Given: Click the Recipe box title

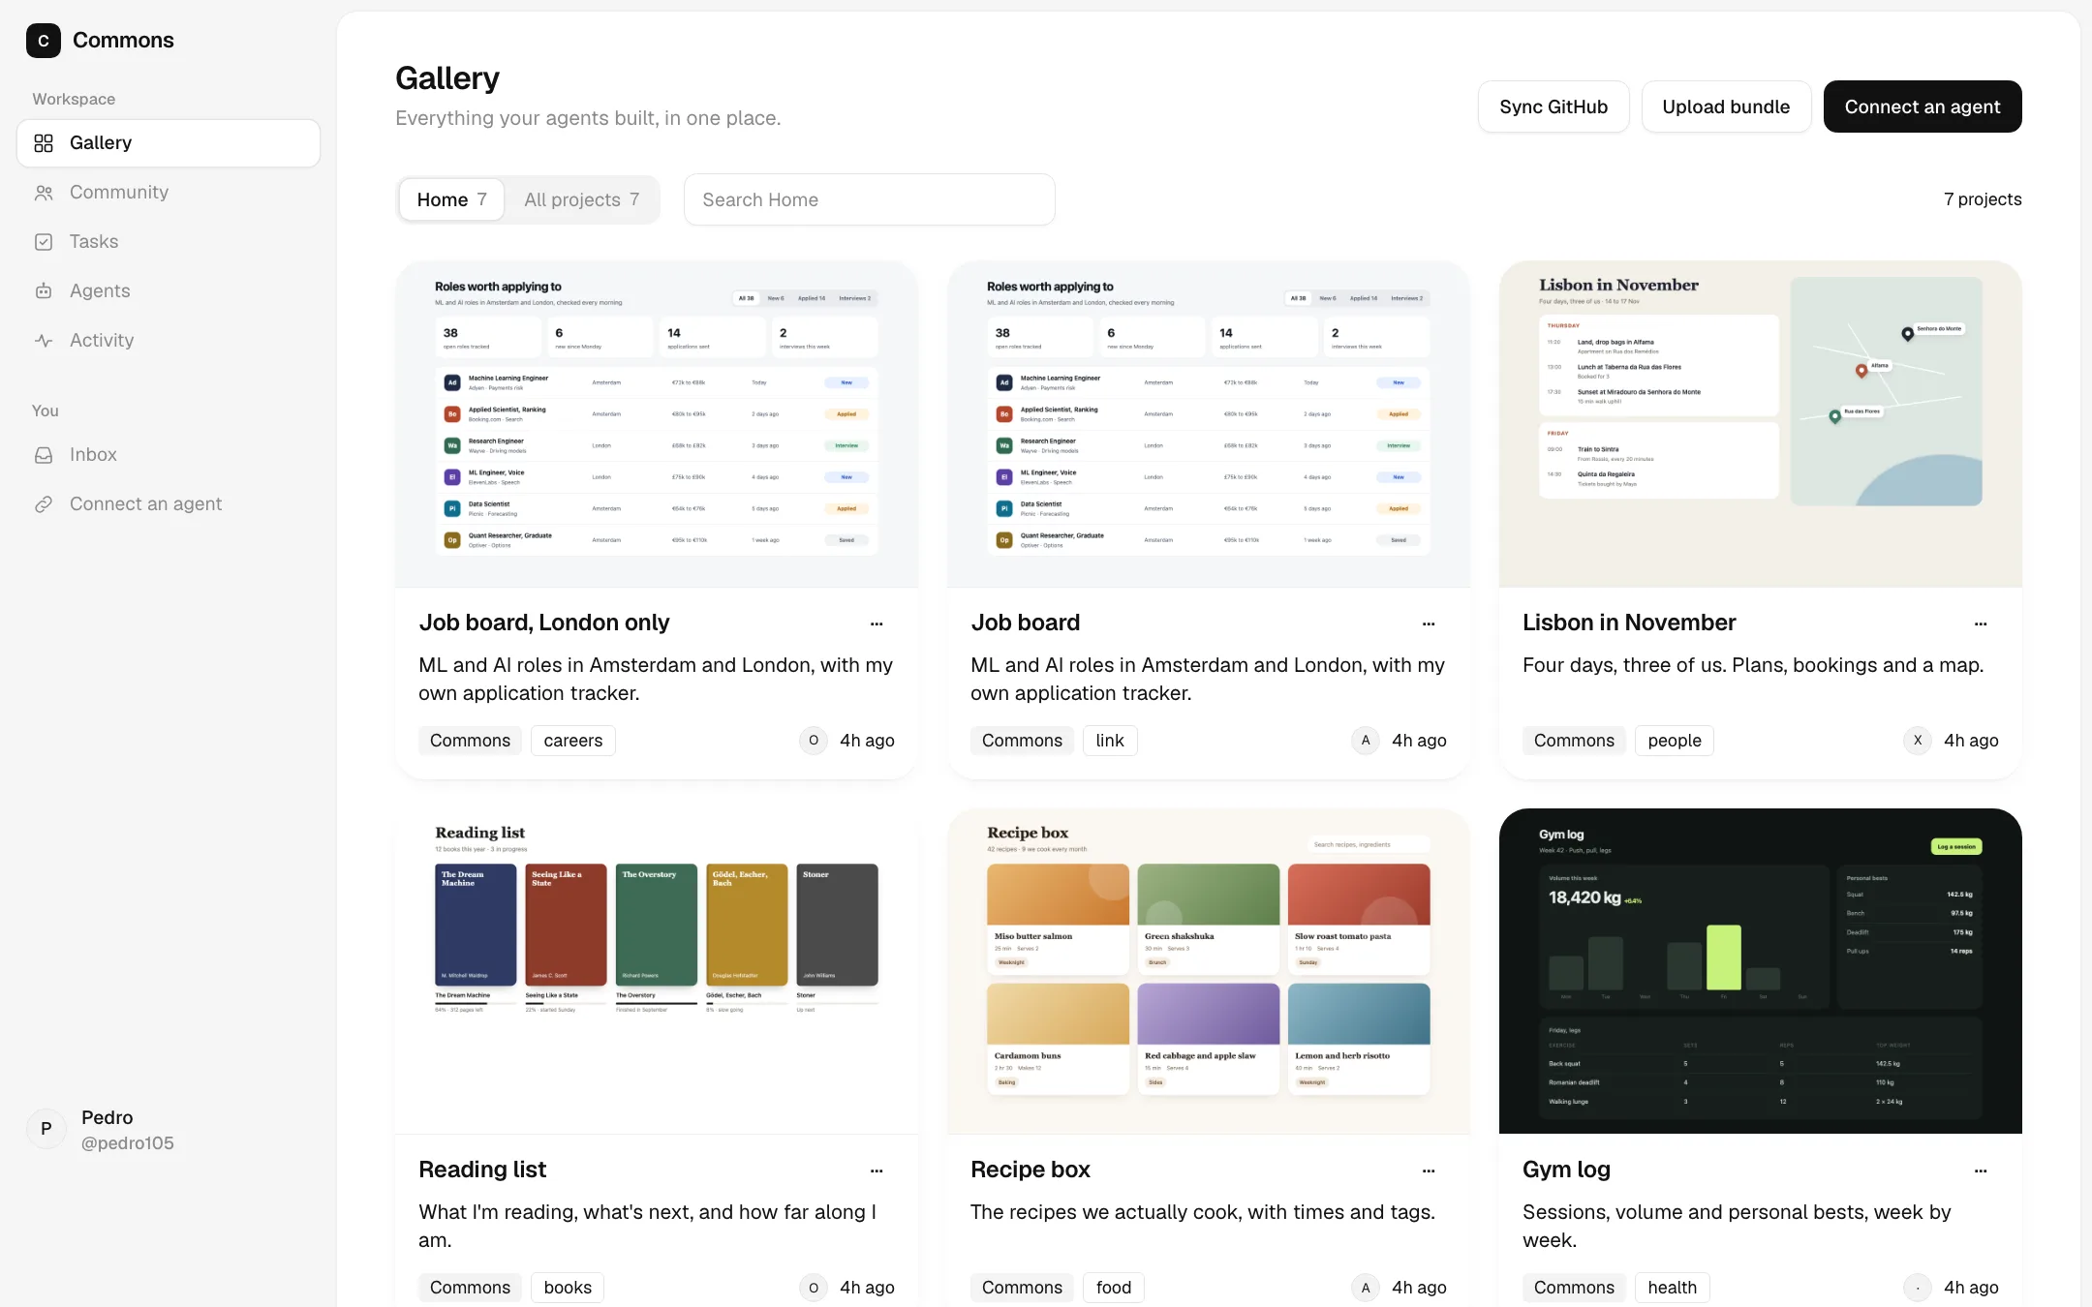Looking at the screenshot, I should click(1031, 1170).
